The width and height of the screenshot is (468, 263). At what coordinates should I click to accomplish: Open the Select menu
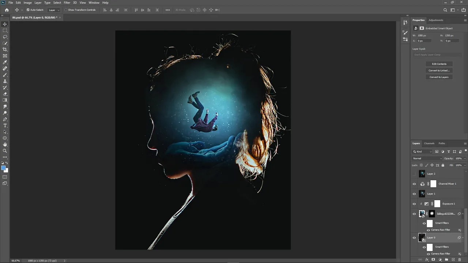tap(57, 3)
